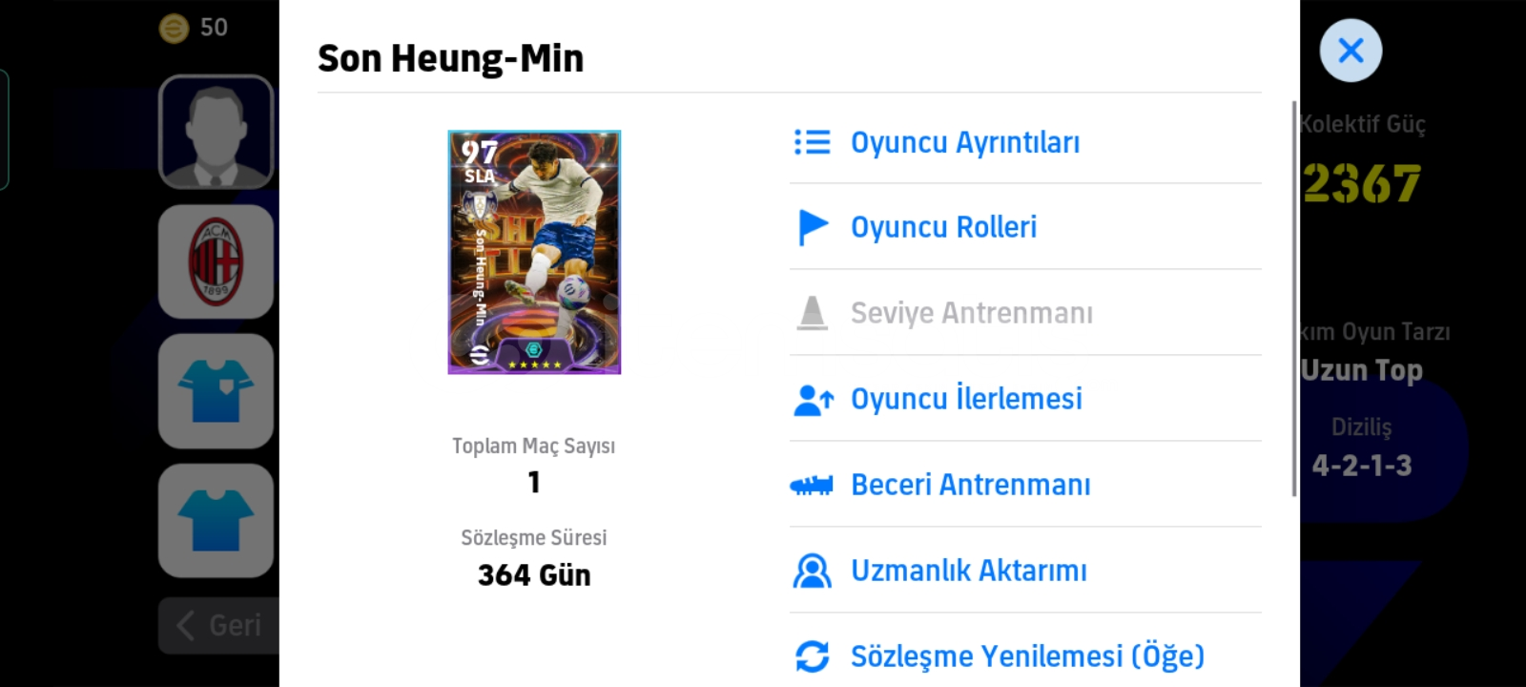Tap the flag icon for Oyuncu Rolleri

pyautogui.click(x=813, y=227)
